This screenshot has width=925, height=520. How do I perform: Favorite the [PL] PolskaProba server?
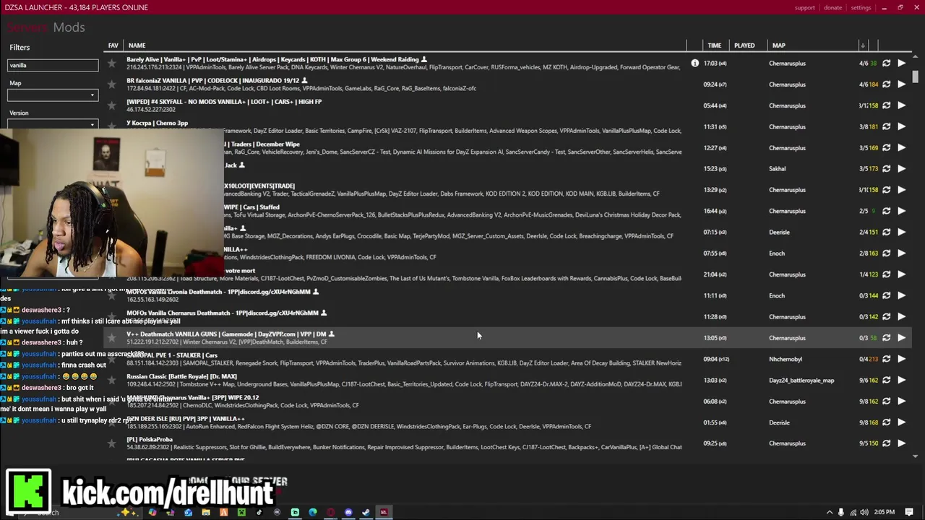(112, 443)
